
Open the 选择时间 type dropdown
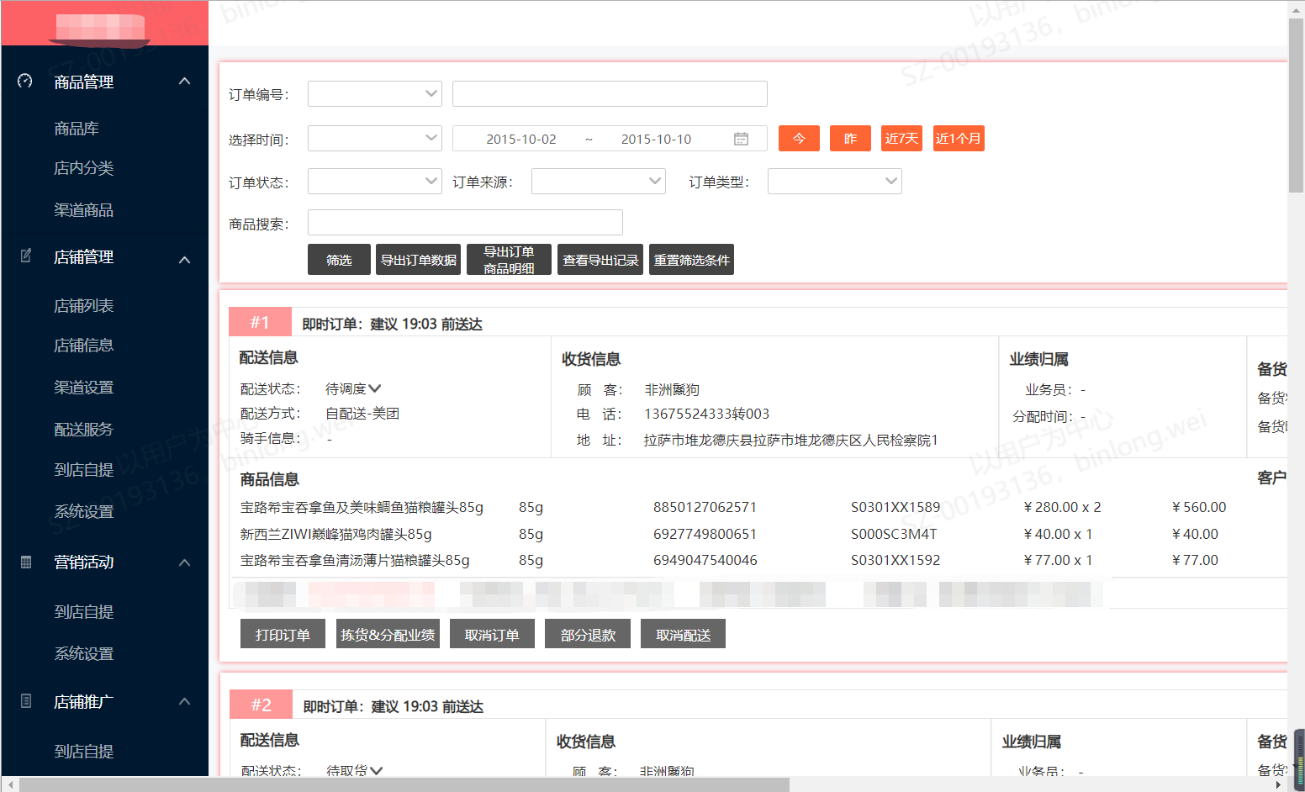[375, 138]
